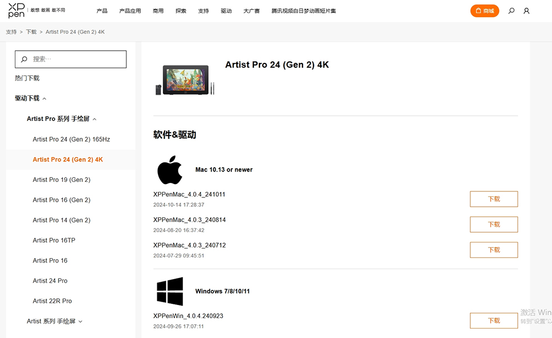The image size is (552, 338).
Task: Select Artist Pro 24 (Gen 2) 4K sidebar item
Action: [x=68, y=159]
